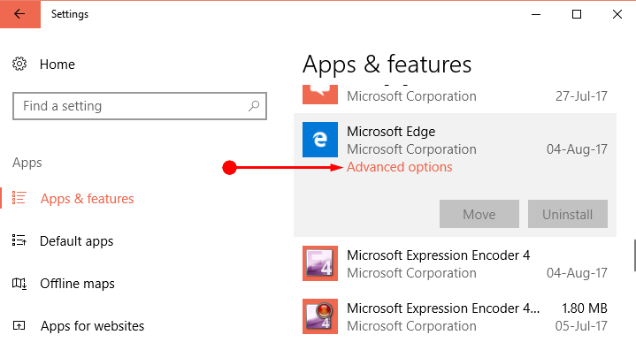Open the Default apps section

[x=77, y=241]
